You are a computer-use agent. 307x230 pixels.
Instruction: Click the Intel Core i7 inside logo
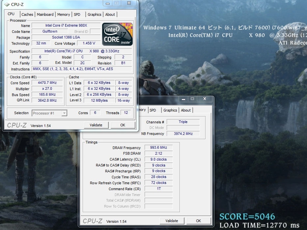(118, 34)
